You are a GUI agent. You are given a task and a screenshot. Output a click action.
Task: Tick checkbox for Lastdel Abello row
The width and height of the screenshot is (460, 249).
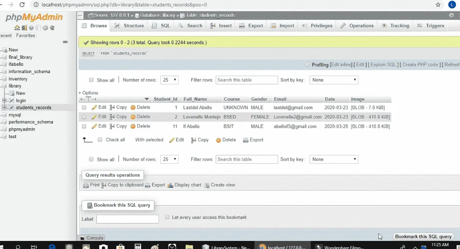tap(84, 108)
